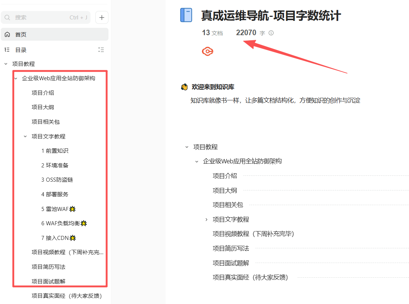Click the plus icon to create new content
409x304 pixels.
click(x=102, y=17)
